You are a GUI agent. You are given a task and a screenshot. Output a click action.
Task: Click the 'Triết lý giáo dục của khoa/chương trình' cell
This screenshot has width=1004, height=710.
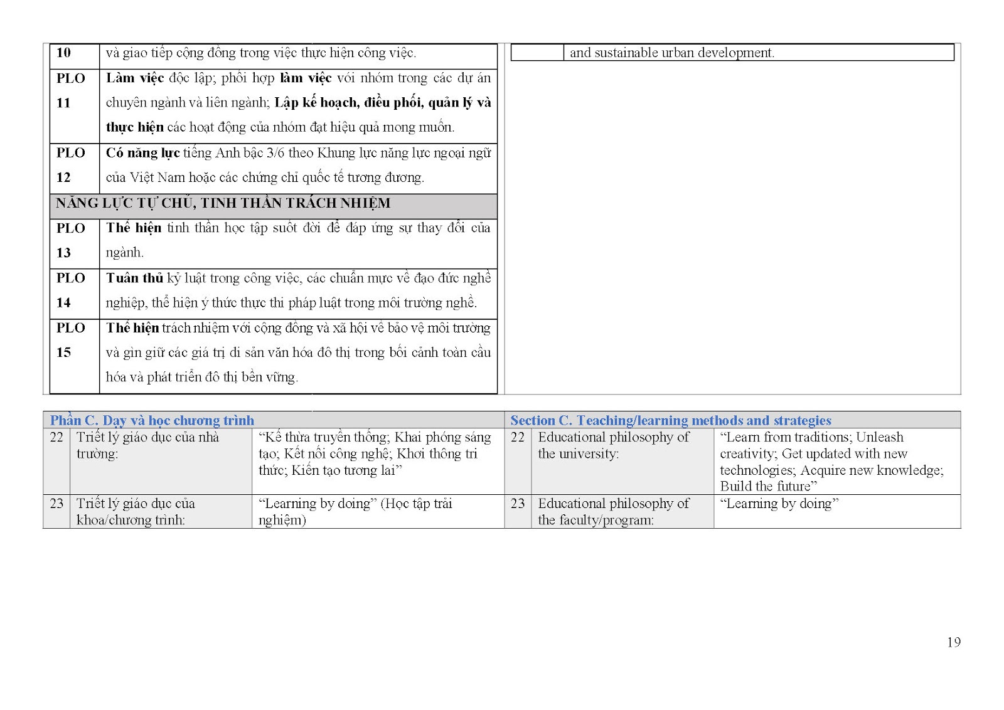(136, 512)
